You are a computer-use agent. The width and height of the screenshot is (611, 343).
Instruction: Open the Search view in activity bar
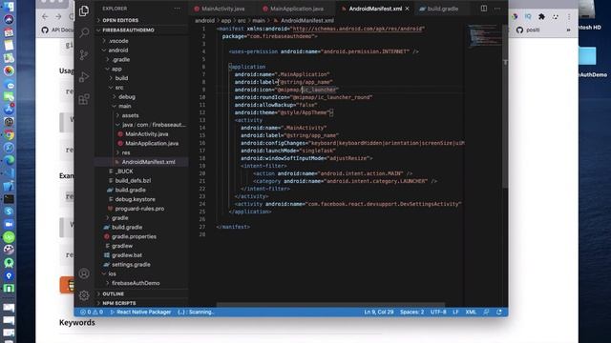click(x=84, y=32)
